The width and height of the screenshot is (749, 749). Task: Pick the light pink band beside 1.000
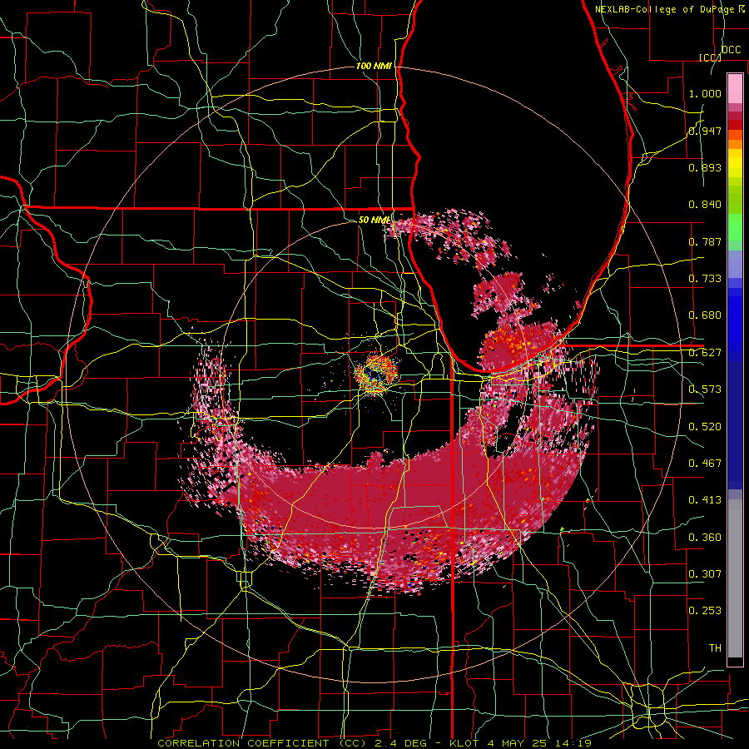[735, 89]
